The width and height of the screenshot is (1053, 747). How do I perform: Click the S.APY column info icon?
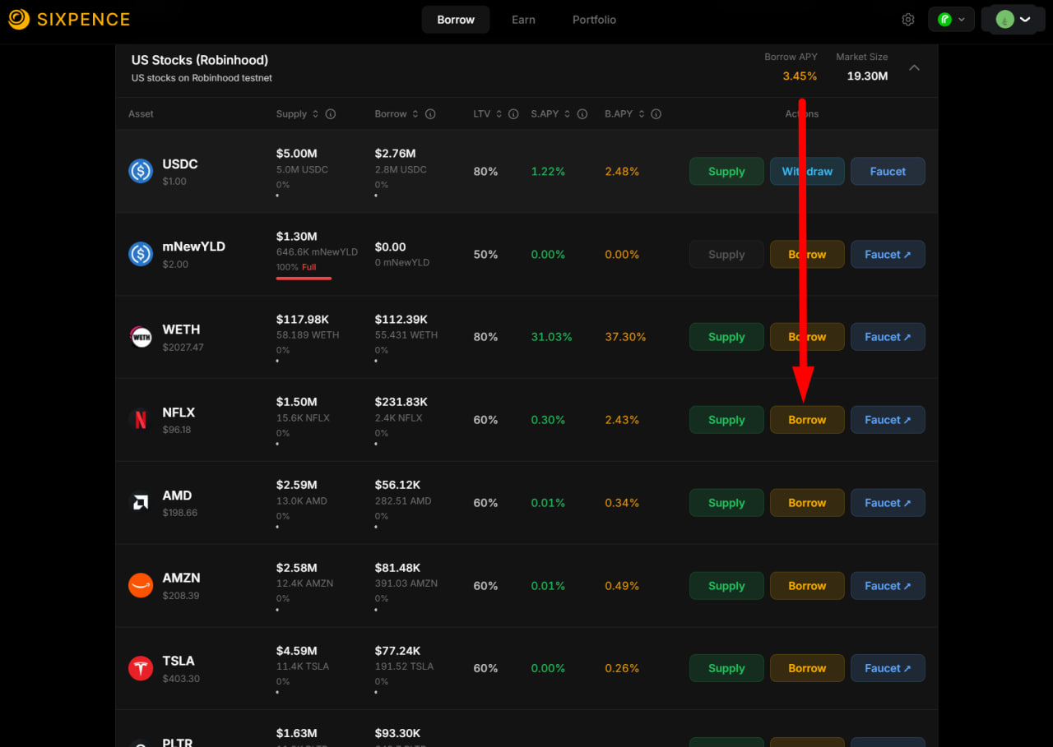coord(582,114)
